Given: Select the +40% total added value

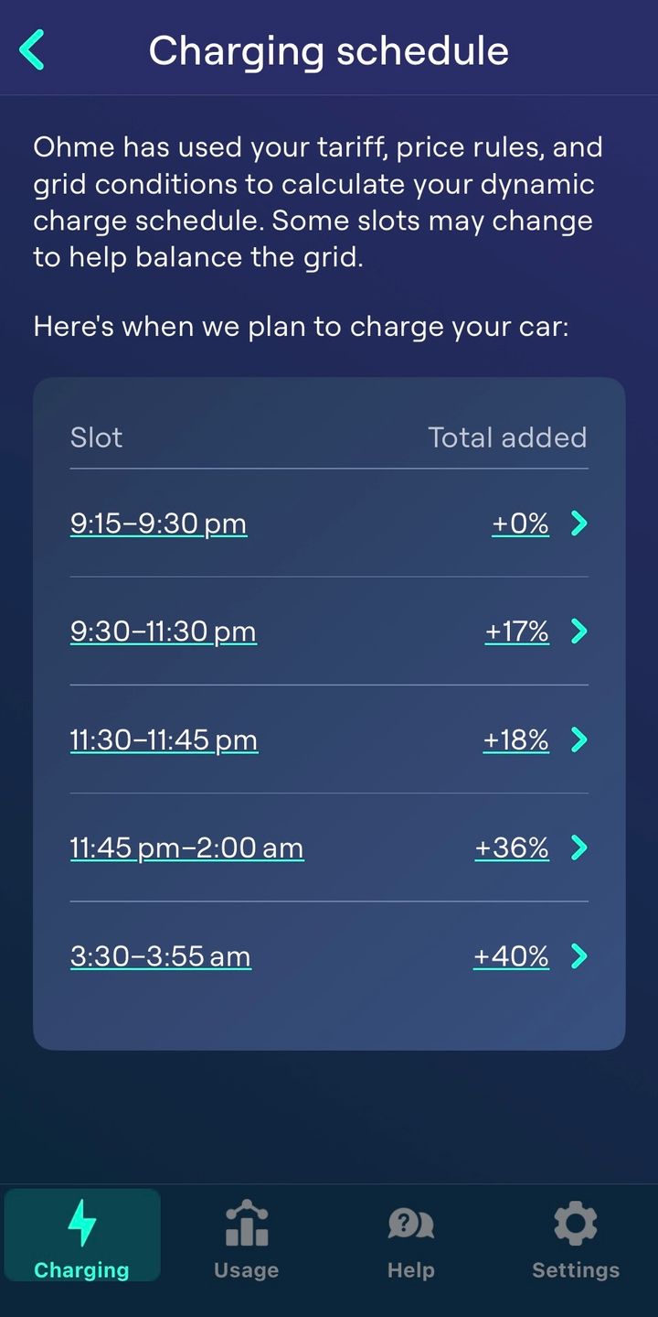Looking at the screenshot, I should (x=511, y=956).
